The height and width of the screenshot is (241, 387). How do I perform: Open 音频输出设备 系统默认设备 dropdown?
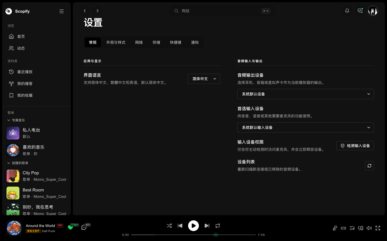click(x=306, y=94)
